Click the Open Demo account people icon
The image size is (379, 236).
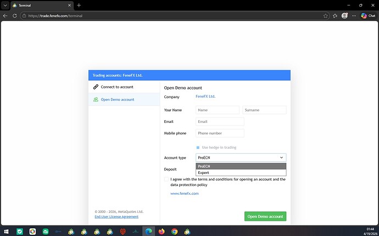tap(96, 99)
